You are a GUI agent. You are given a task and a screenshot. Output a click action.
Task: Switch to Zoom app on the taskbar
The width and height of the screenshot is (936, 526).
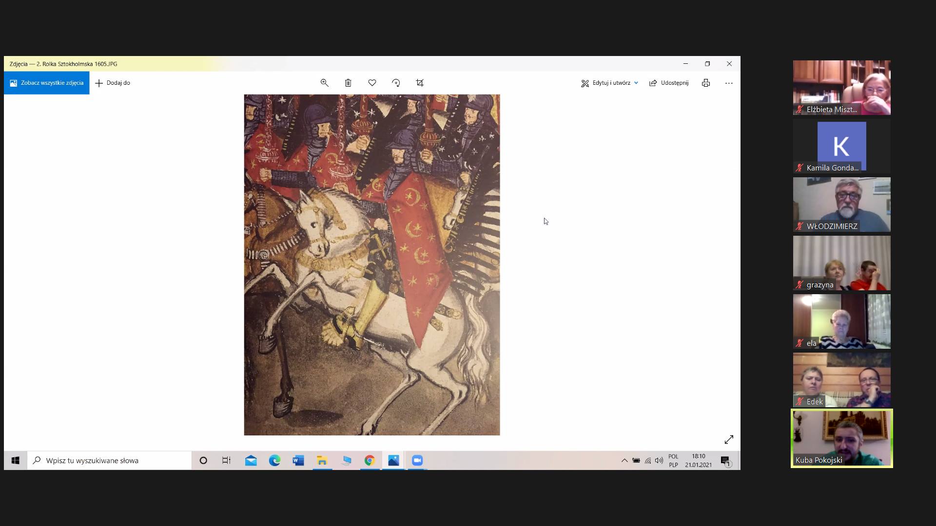tap(417, 460)
